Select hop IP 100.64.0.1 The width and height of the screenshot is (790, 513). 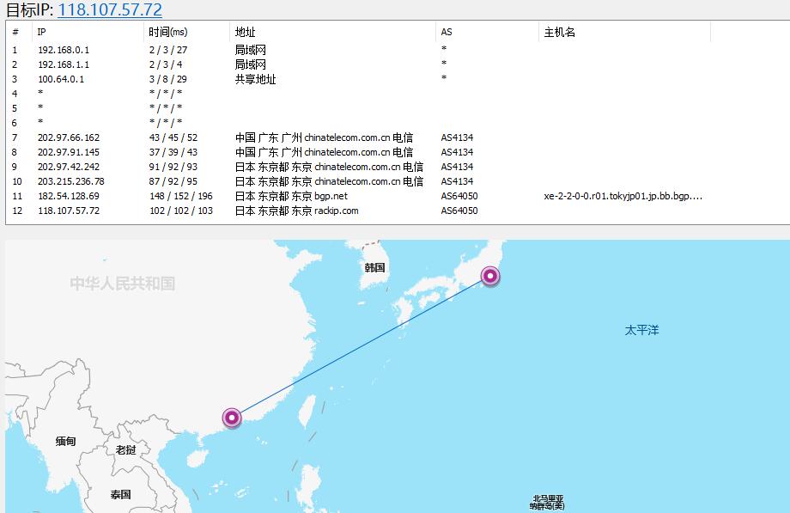coord(61,79)
